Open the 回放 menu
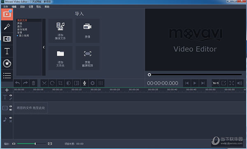Screen dimensions: 247x149 (22, 7)
